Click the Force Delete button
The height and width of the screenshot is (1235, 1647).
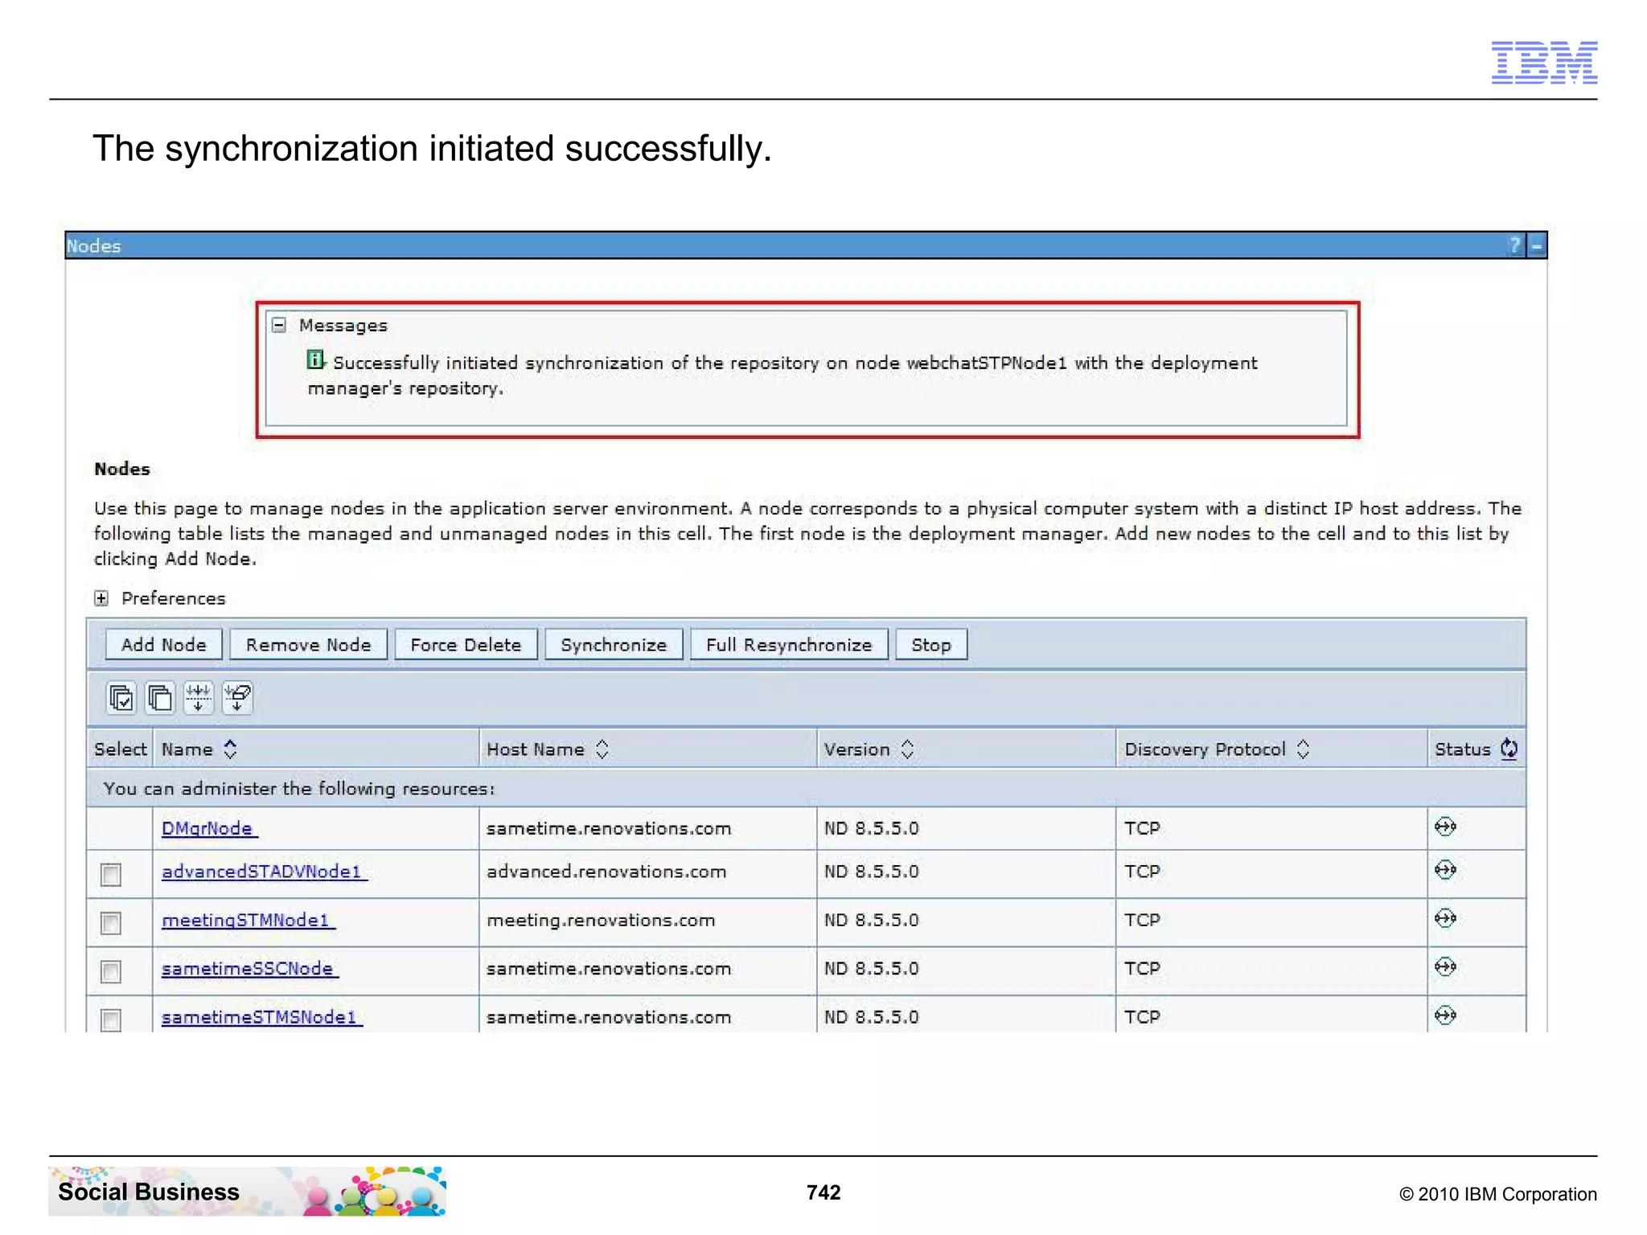point(466,645)
